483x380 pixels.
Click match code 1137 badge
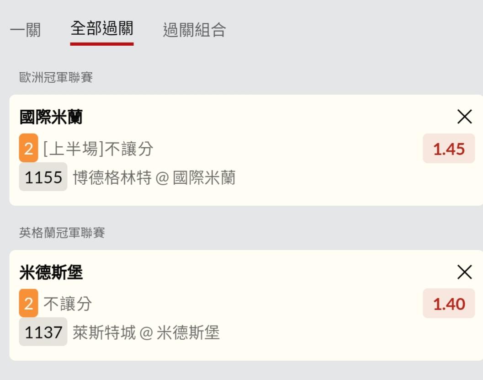coord(43,332)
